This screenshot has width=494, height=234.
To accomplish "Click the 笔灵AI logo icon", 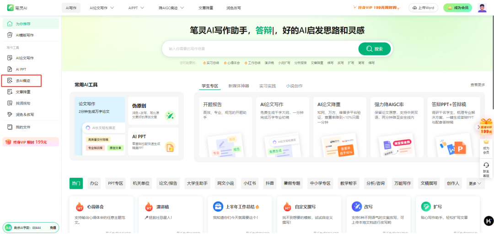I will click(10, 8).
